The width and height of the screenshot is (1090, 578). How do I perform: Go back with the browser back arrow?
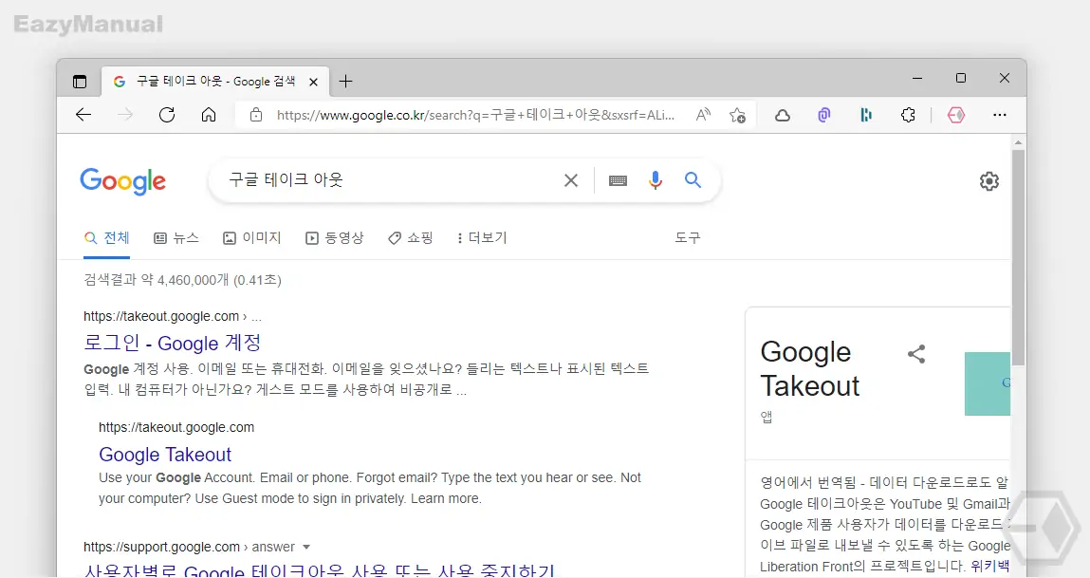[x=83, y=115]
